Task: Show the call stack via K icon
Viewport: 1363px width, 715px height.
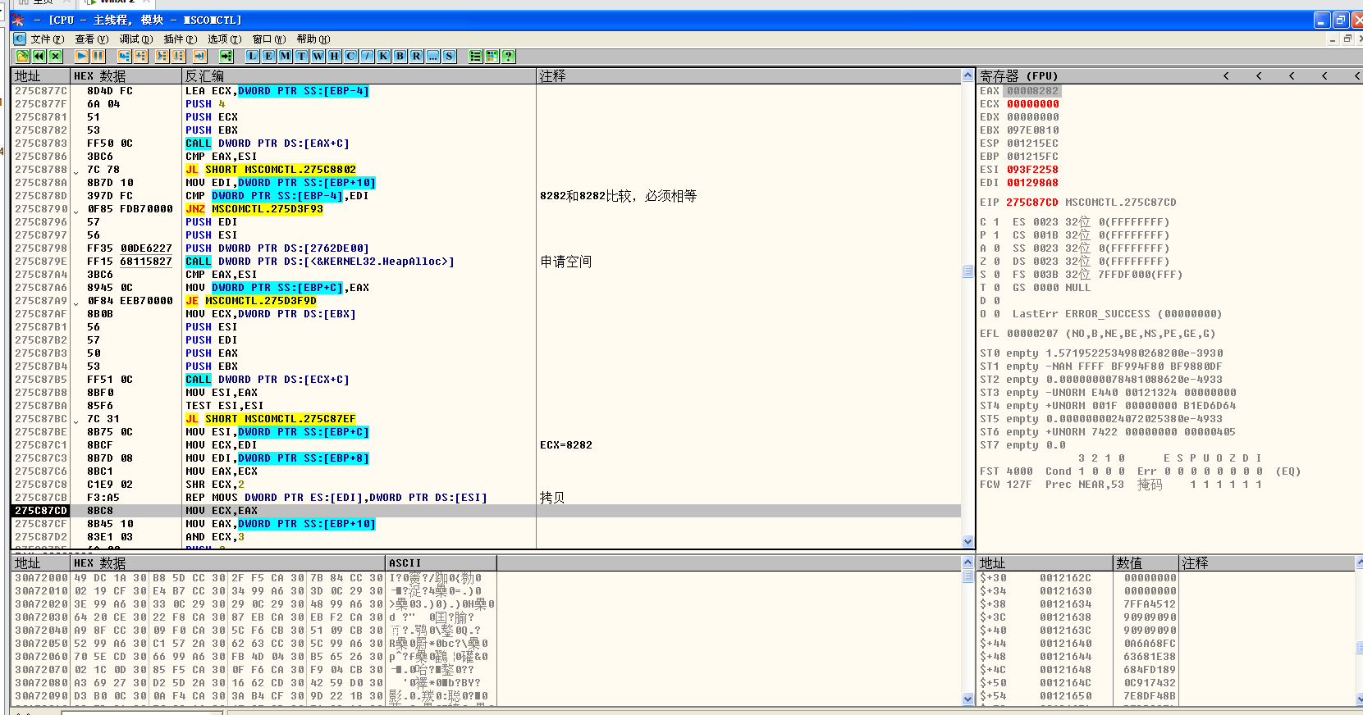Action: (x=383, y=56)
